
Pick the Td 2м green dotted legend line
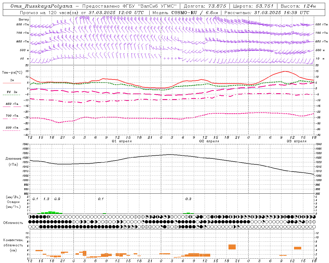(12, 95)
